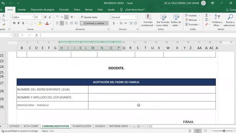Increase font size with the large A icon
The image size is (236, 133).
click(45, 17)
